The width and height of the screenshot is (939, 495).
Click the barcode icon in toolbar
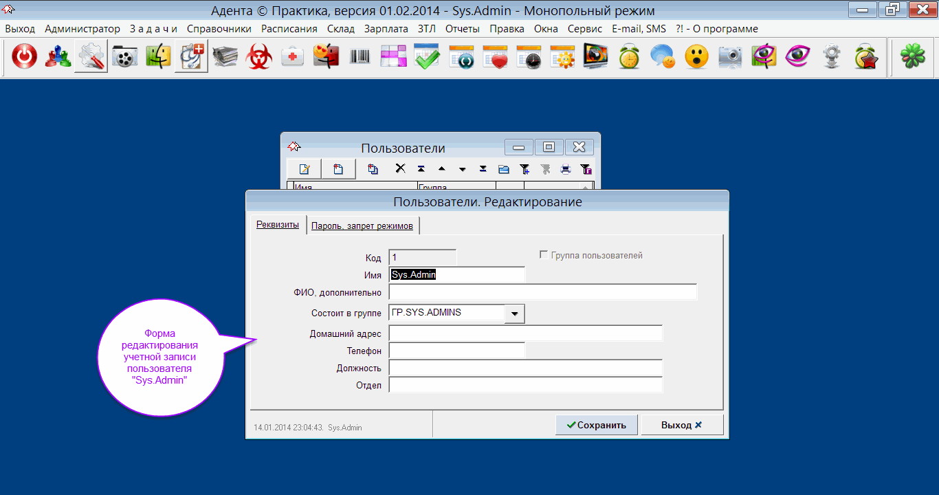point(360,58)
